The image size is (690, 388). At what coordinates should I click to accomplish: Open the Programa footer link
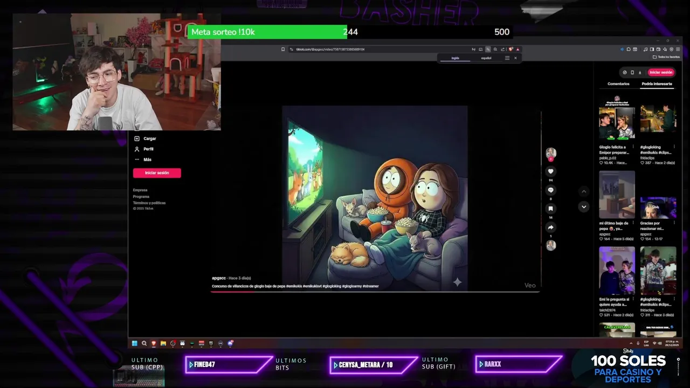(141, 197)
